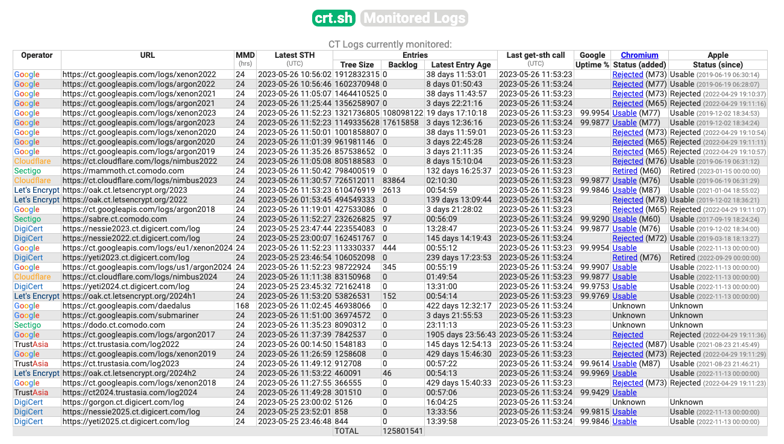Click the TOTAL label in footer row
Screen dimensions: 784x444
347,431
